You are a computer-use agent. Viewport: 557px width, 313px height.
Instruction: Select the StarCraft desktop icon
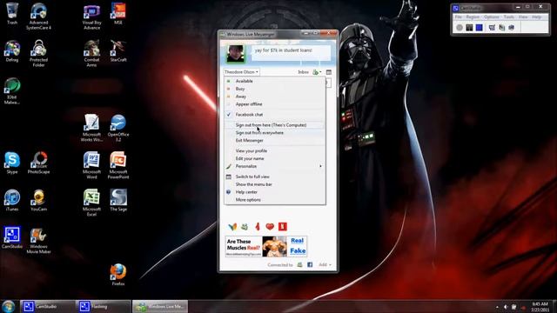click(118, 50)
